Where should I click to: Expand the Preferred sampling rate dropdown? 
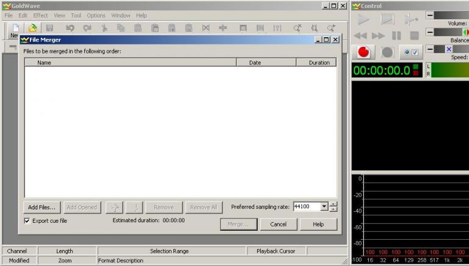[324, 207]
